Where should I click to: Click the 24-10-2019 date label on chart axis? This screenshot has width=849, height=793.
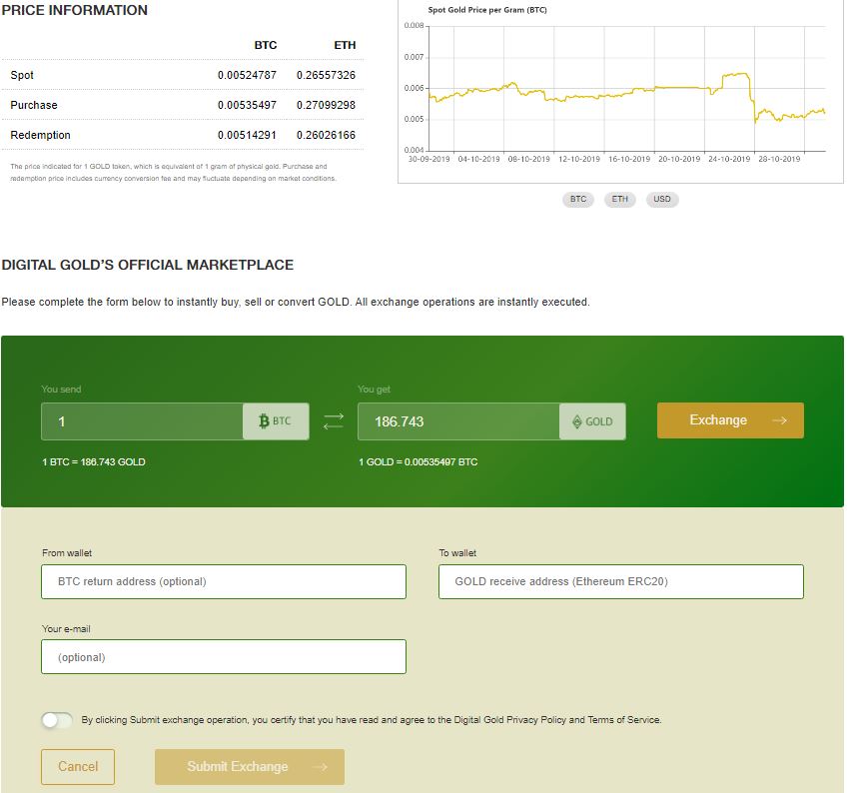coord(729,159)
